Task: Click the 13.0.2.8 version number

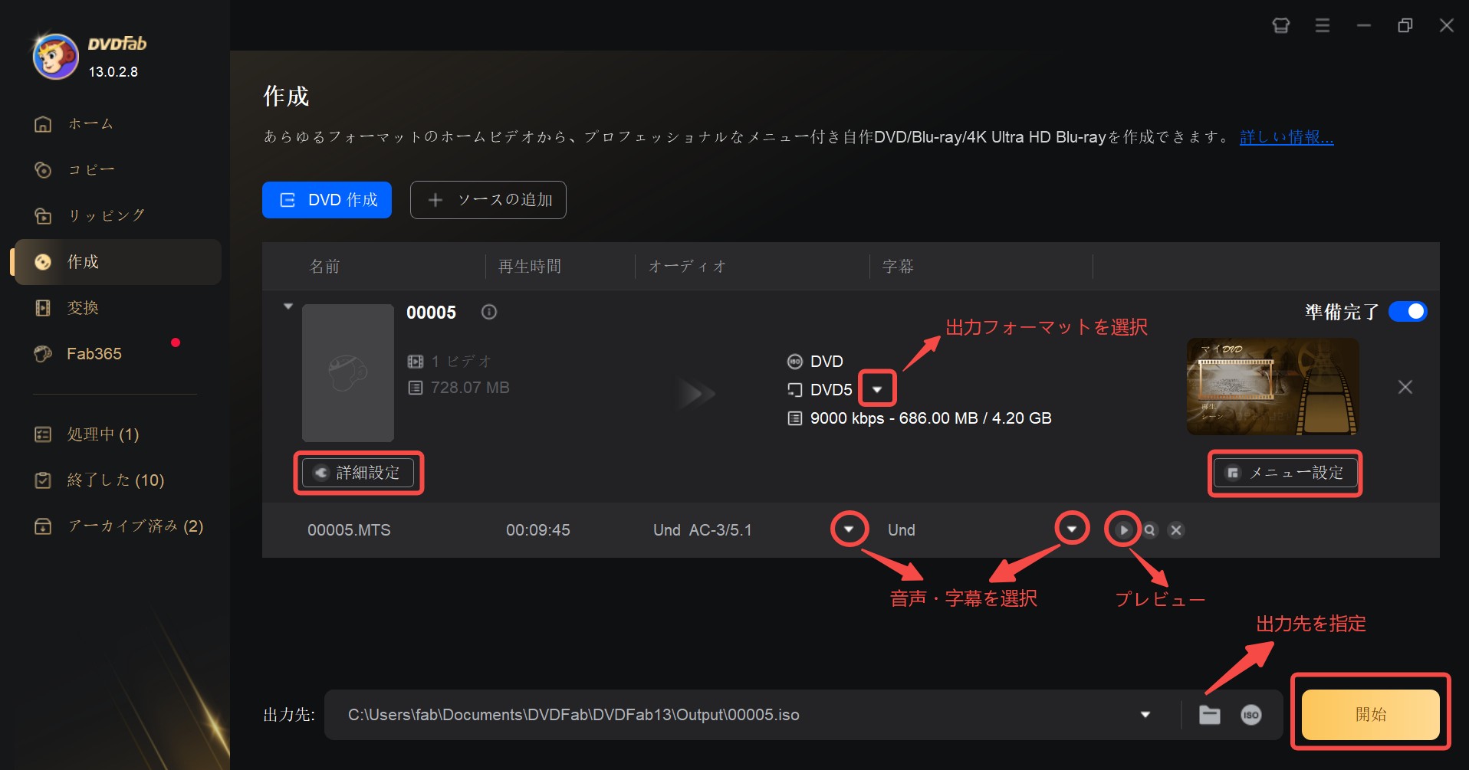Action: [113, 72]
